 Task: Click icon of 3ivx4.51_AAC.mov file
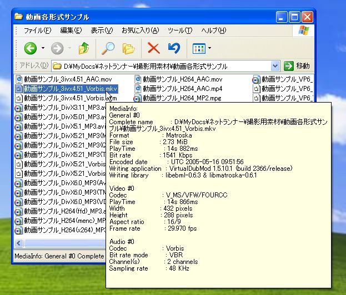pos(19,79)
